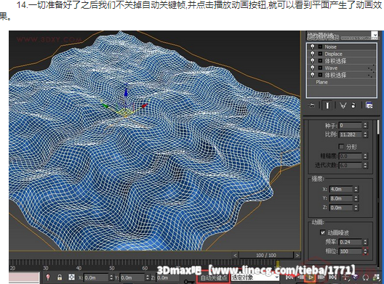Click the Play Animation button
384x284 pixels.
tap(311, 277)
